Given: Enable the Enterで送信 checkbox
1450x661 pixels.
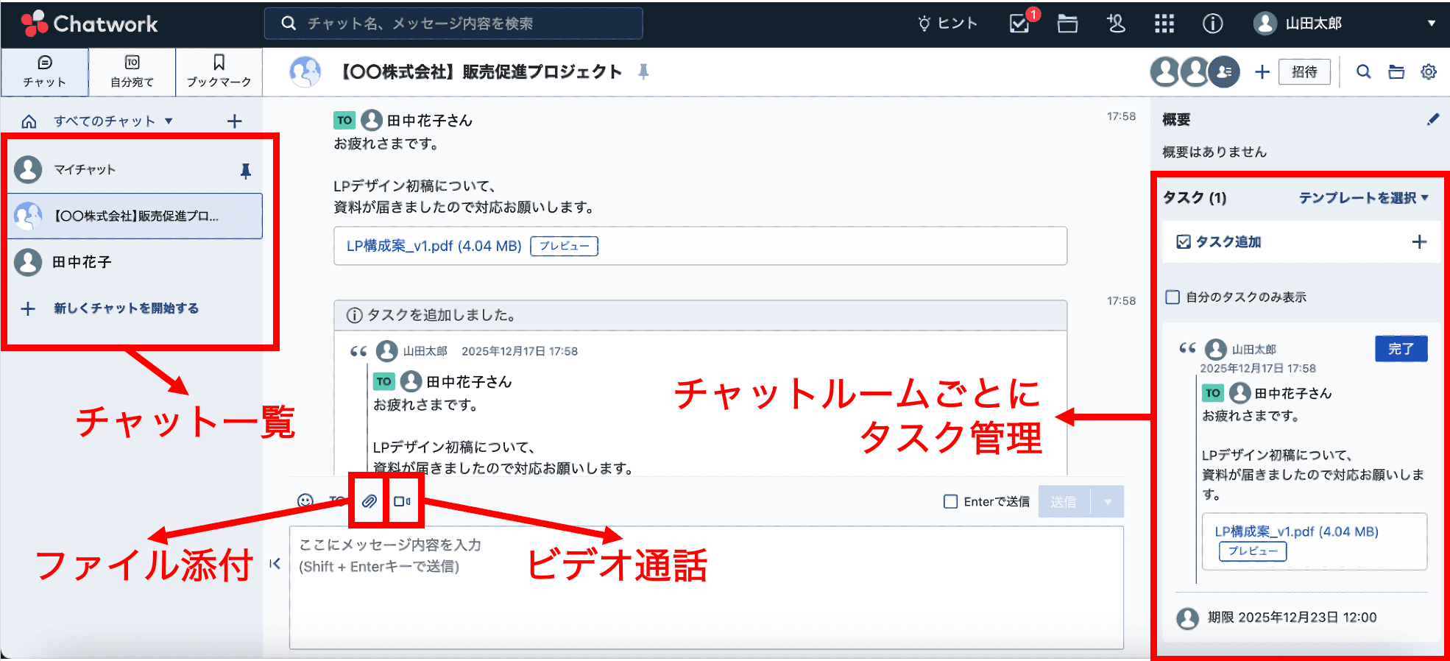Looking at the screenshot, I should [950, 501].
